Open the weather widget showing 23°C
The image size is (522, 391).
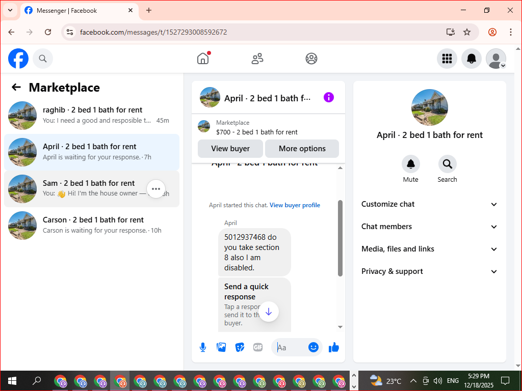click(385, 381)
